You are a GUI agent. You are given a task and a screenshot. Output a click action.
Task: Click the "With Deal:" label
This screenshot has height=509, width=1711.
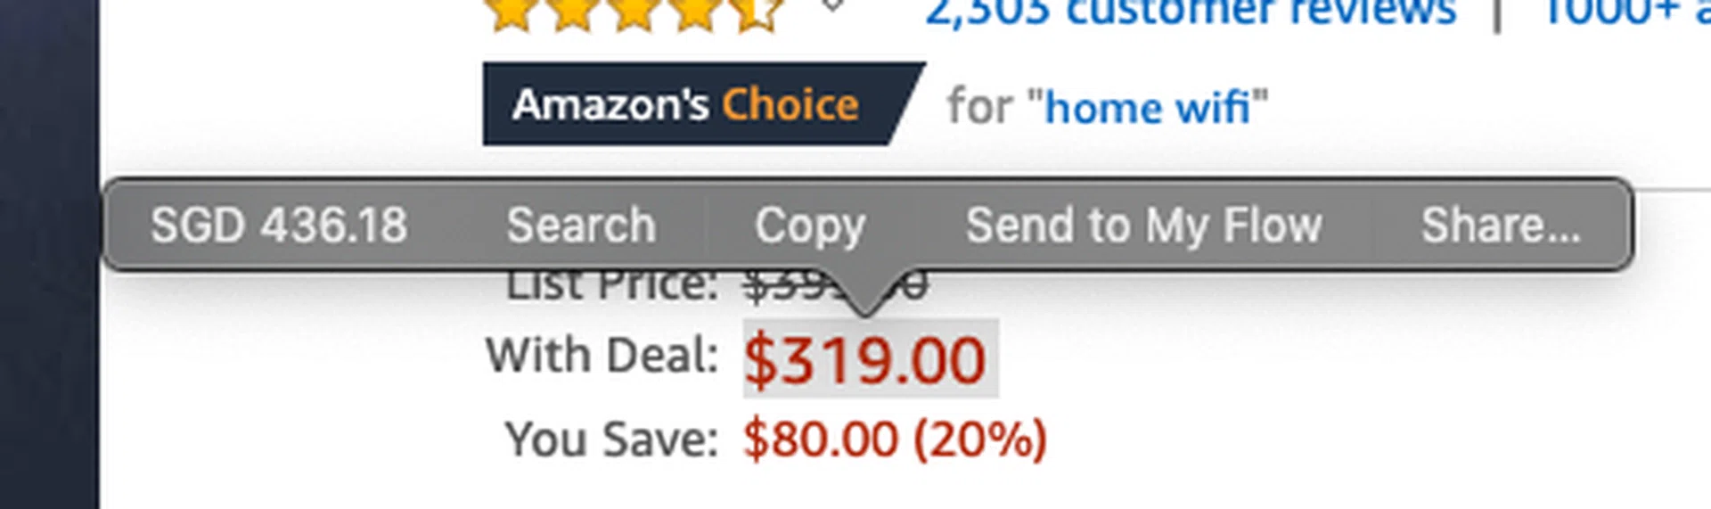tap(602, 356)
